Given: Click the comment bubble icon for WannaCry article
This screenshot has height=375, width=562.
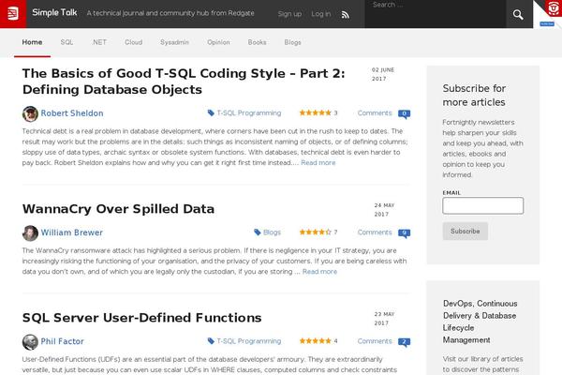Looking at the screenshot, I should click(x=404, y=232).
